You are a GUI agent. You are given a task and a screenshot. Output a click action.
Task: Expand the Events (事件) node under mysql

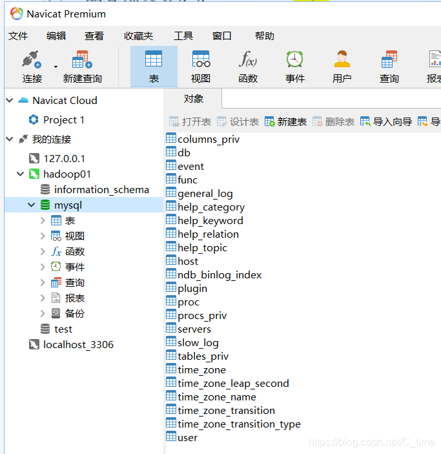(x=43, y=267)
